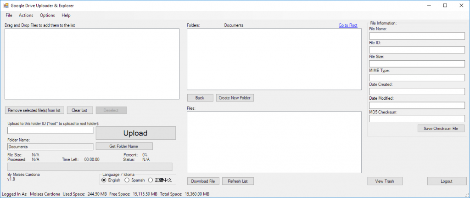
Task: Click the v1.8 version label
Action: tap(11, 179)
